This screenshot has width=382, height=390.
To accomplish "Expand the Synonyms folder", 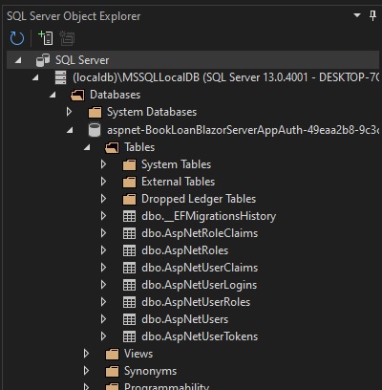I will [x=86, y=371].
